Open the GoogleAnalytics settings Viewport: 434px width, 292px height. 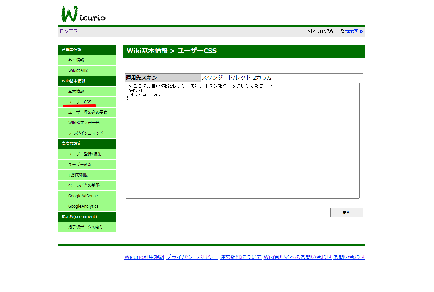click(x=83, y=206)
